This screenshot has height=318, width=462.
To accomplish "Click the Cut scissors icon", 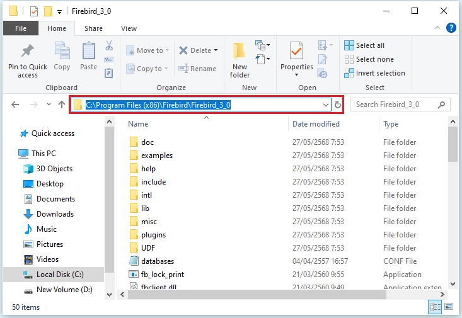I will pos(108,45).
